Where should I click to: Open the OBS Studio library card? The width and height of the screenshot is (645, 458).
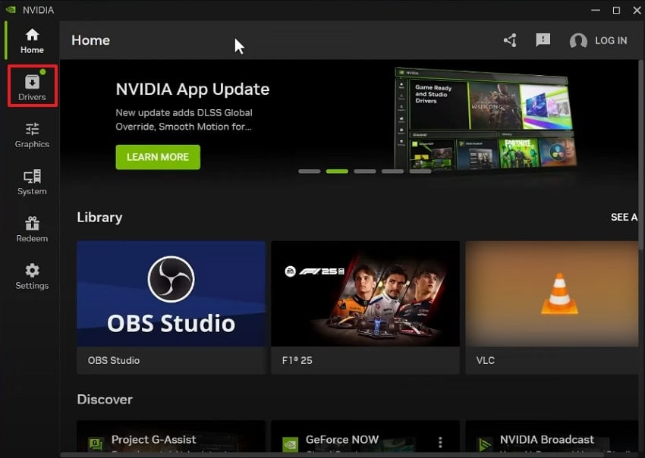pos(171,308)
